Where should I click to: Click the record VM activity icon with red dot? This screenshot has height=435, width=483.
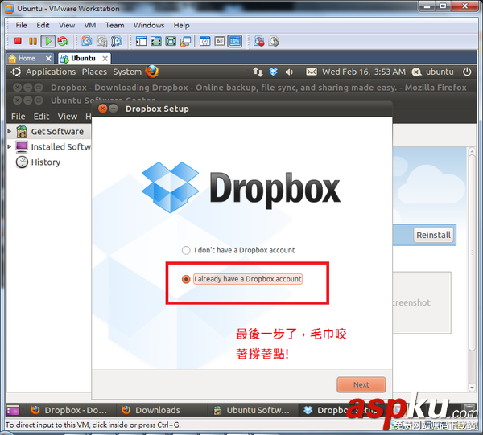coord(258,41)
